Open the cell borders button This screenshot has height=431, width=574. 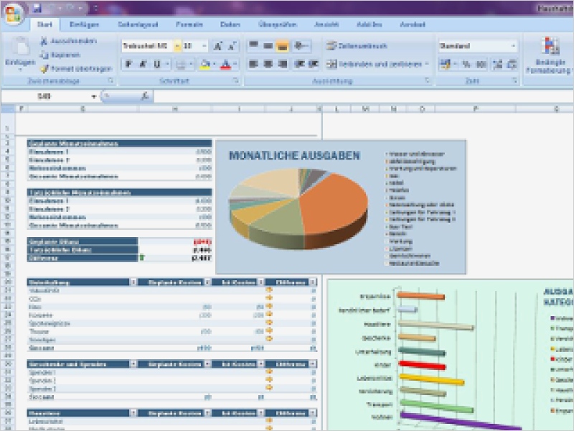tap(181, 65)
